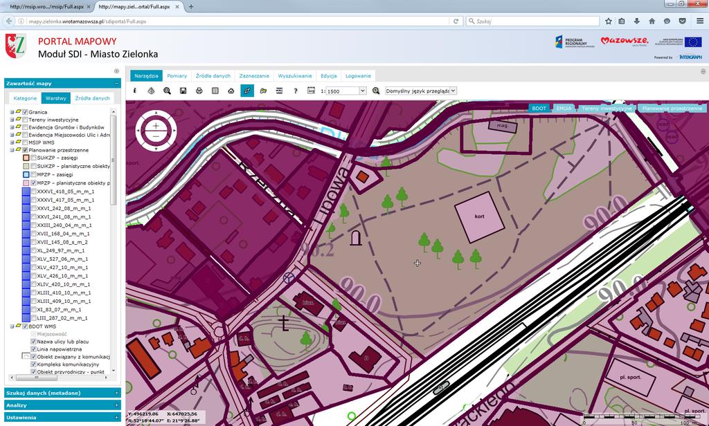The height and width of the screenshot is (426, 709).
Task: Open a new browser tab
Action: 191,7
